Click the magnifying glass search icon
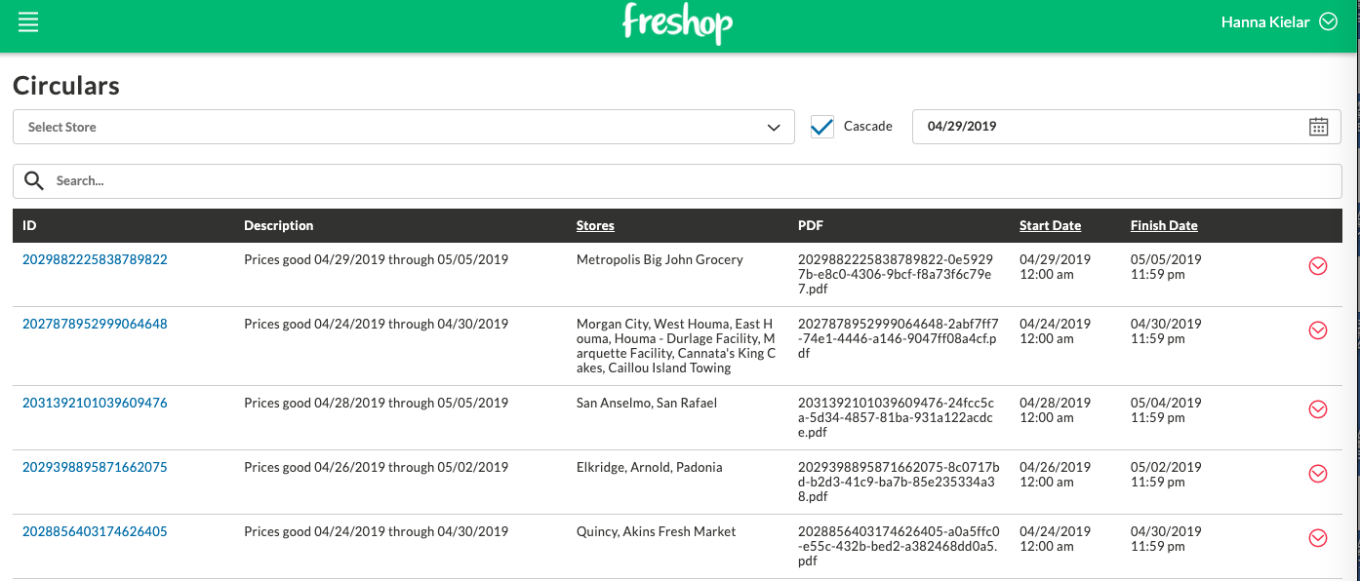The image size is (1360, 581). point(34,180)
